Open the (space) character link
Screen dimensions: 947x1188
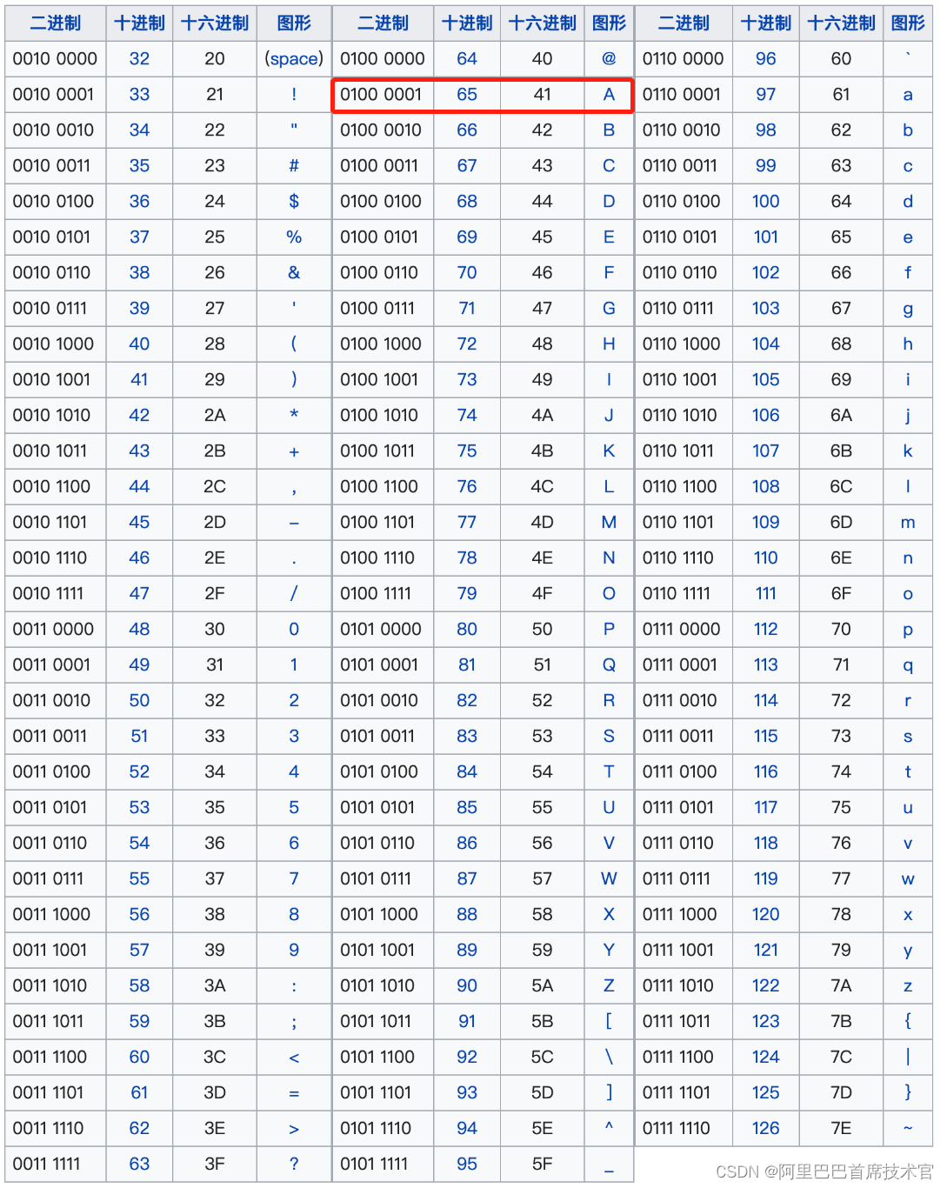pos(294,58)
